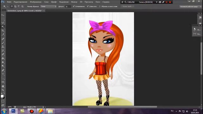The height and width of the screenshot is (114, 203).
Task: Stop recording with red record button
Action: click(x=170, y=2)
